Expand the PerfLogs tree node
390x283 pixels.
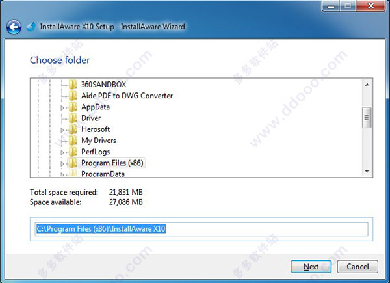pos(62,153)
